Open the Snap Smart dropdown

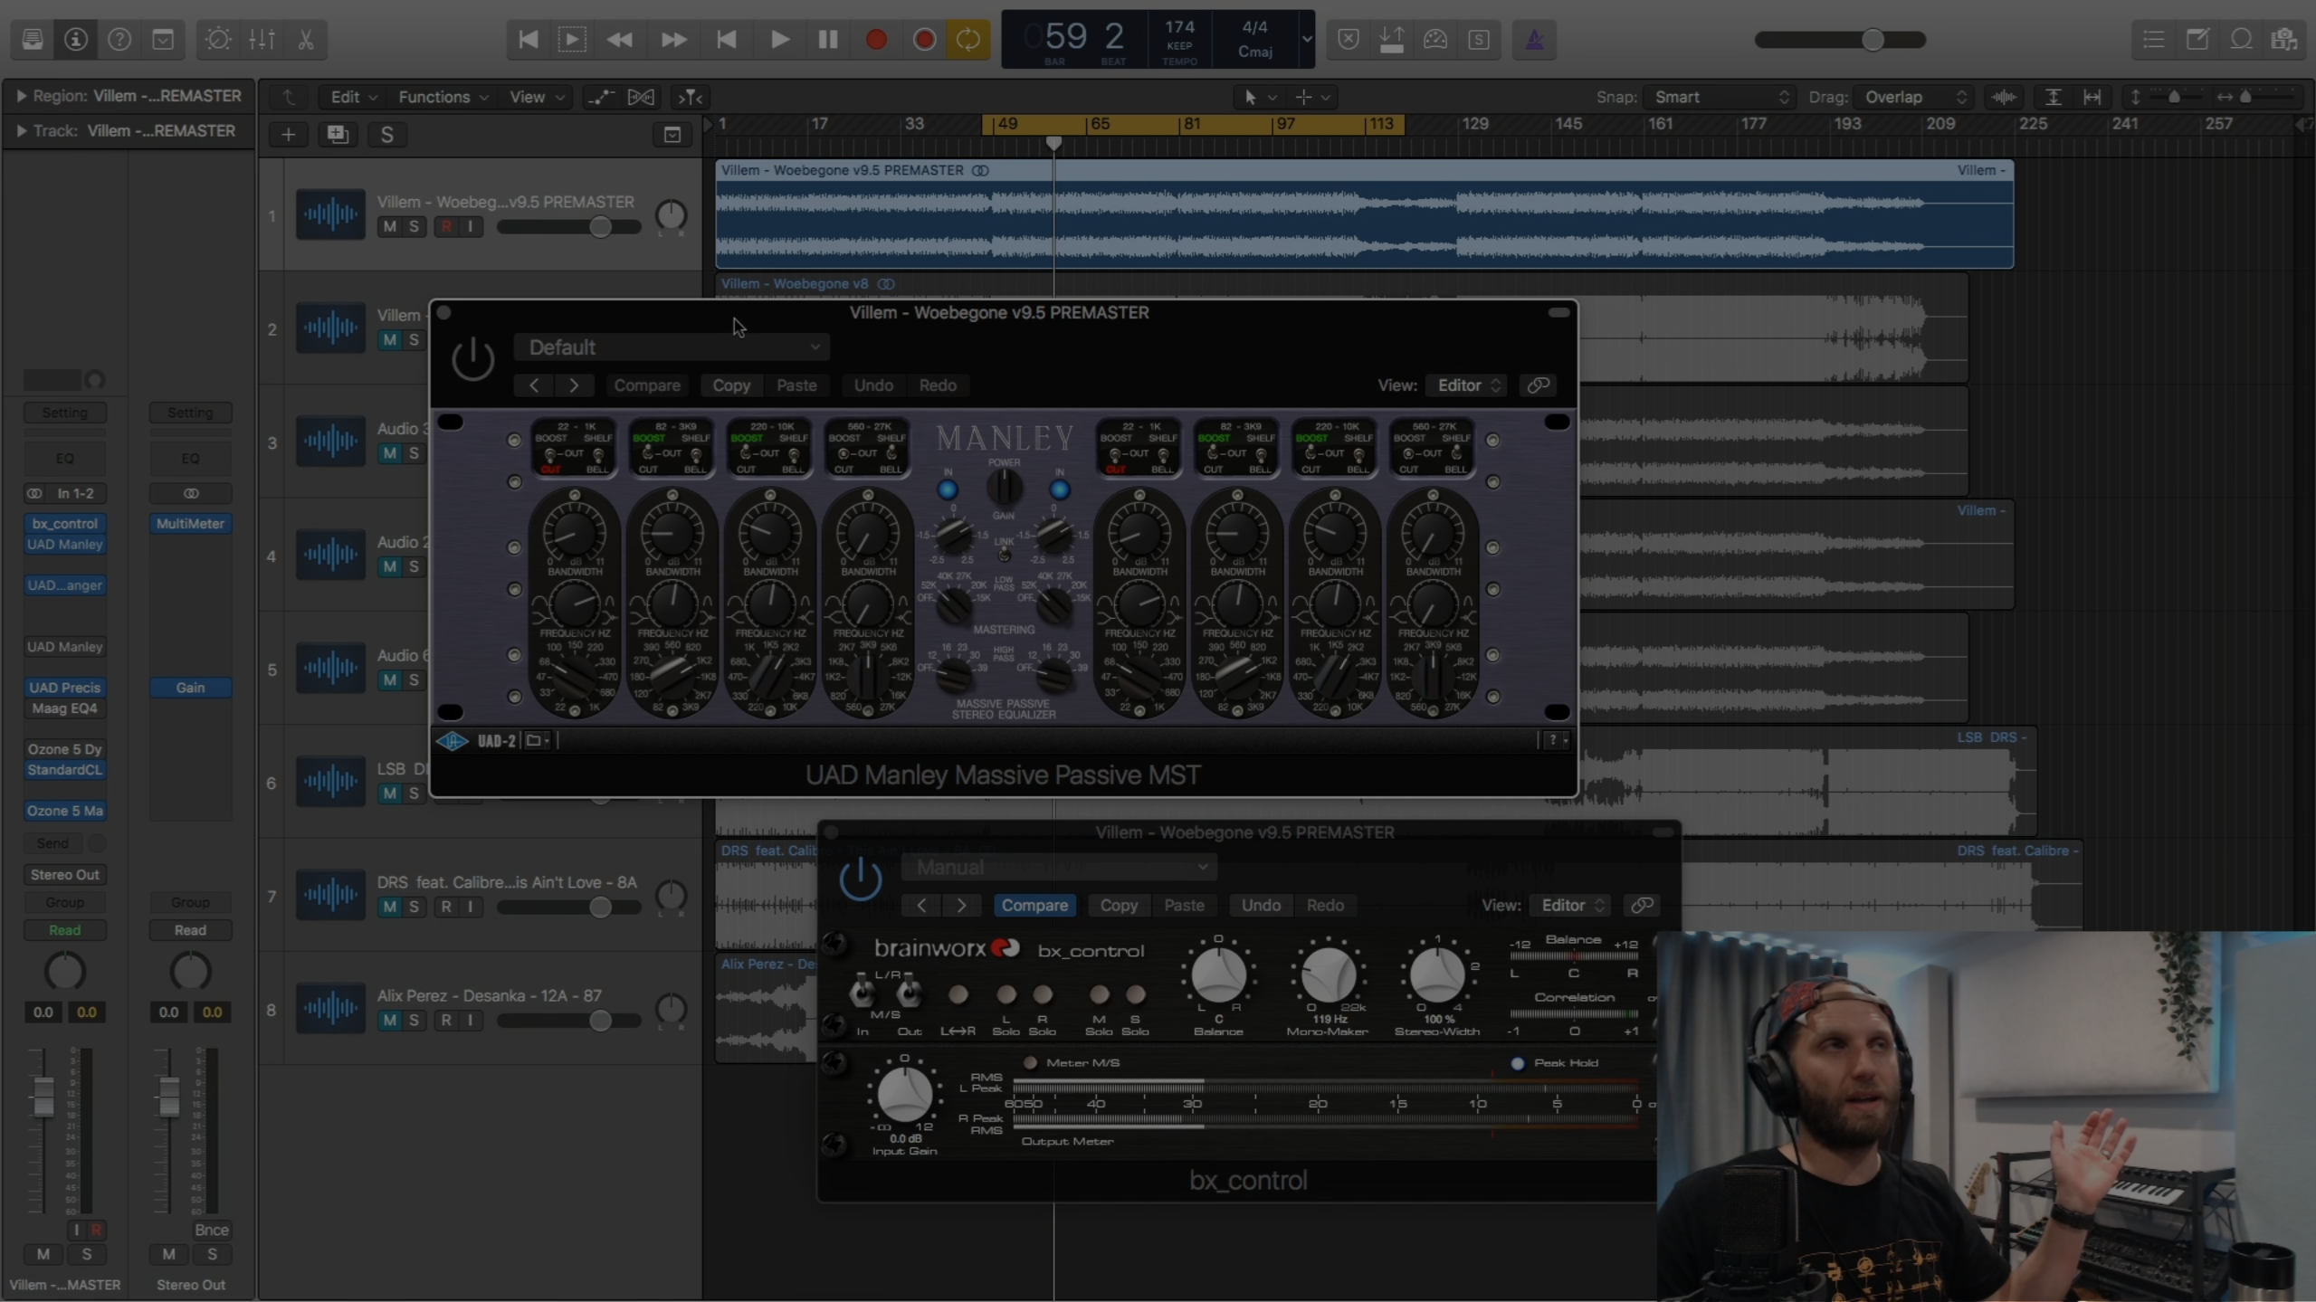(x=1720, y=97)
